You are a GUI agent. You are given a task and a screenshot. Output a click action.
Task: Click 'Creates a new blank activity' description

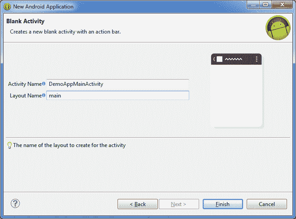[x=65, y=32]
